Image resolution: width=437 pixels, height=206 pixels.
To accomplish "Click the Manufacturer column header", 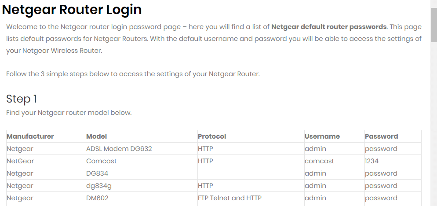I will click(x=30, y=136).
